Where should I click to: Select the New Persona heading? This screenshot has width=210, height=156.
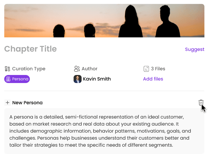coord(27,103)
